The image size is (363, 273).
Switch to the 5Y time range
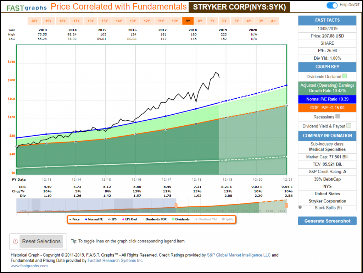coord(236,21)
